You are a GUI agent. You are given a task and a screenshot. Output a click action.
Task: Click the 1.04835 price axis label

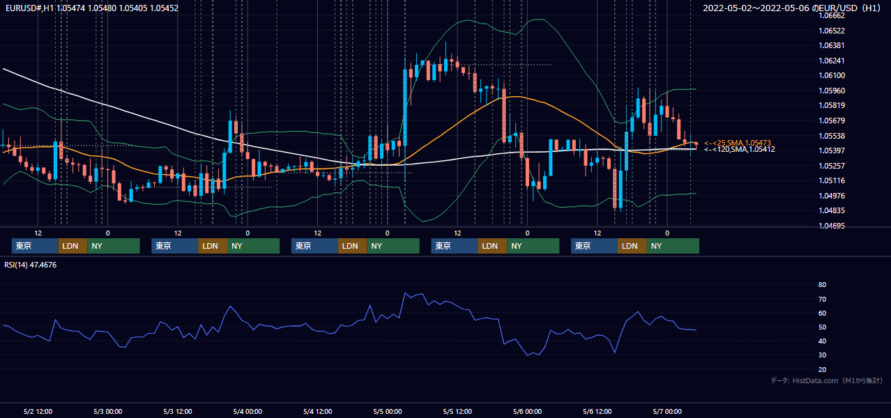pyautogui.click(x=831, y=210)
